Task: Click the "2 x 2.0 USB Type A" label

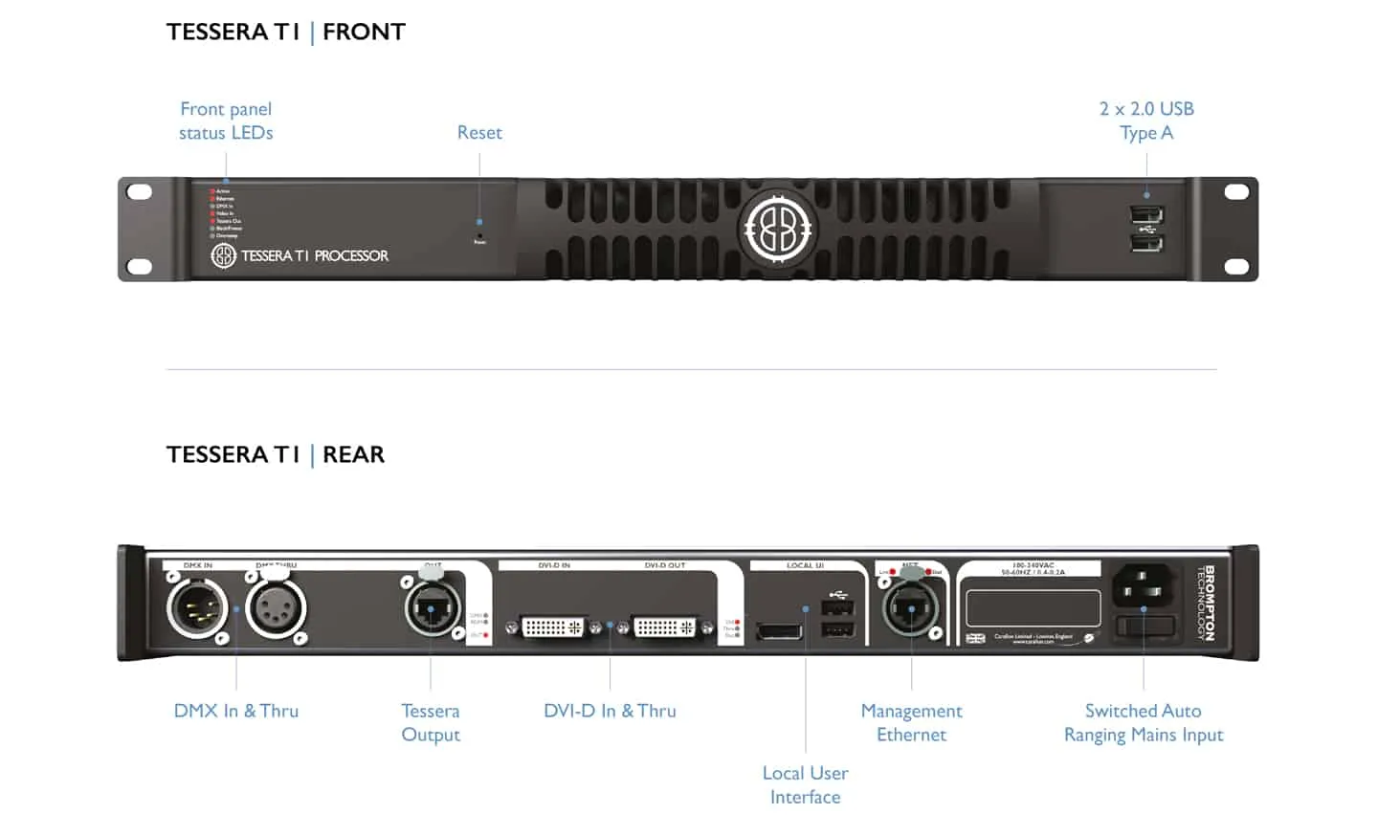Action: [1146, 121]
